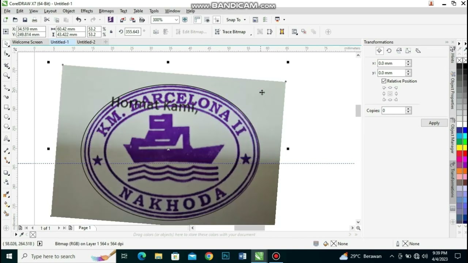Open the Object menu

click(68, 11)
